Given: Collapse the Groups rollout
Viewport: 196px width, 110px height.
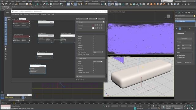Looking at the screenshot, I should (77, 22).
